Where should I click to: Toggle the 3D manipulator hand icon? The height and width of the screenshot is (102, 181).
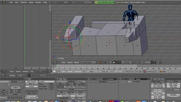tap(114, 62)
